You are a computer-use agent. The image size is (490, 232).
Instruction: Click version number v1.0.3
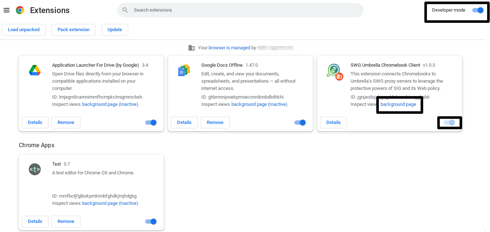point(429,65)
